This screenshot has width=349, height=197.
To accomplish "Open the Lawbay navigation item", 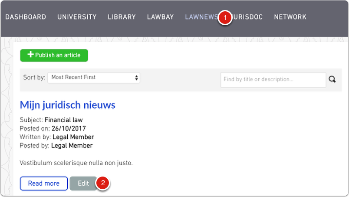I will [160, 17].
